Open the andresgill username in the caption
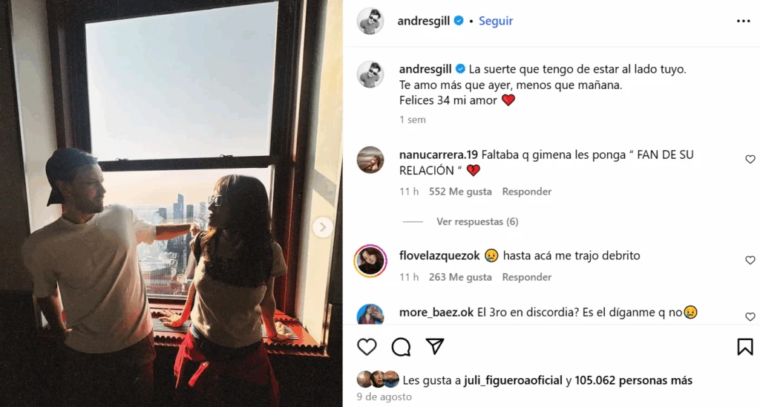This screenshot has height=407, width=760. (425, 69)
